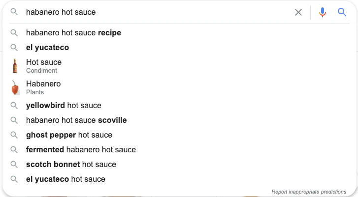Select 'el yucateco hot sauce' suggestion
Image resolution: width=358 pixels, height=197 pixels.
click(65, 179)
